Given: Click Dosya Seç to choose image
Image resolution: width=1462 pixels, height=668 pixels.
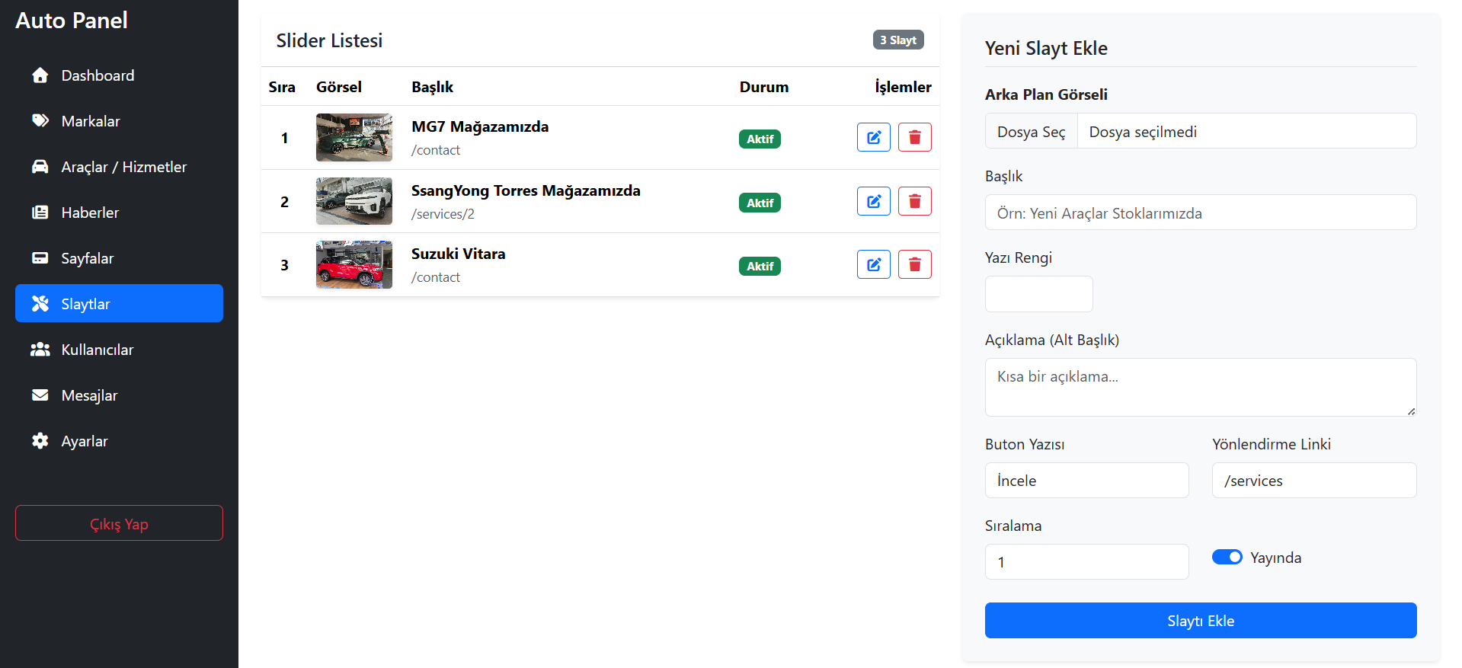Looking at the screenshot, I should point(1031,132).
